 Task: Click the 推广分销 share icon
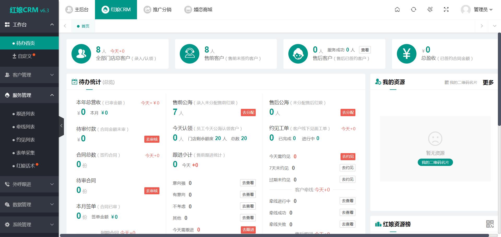point(147,10)
